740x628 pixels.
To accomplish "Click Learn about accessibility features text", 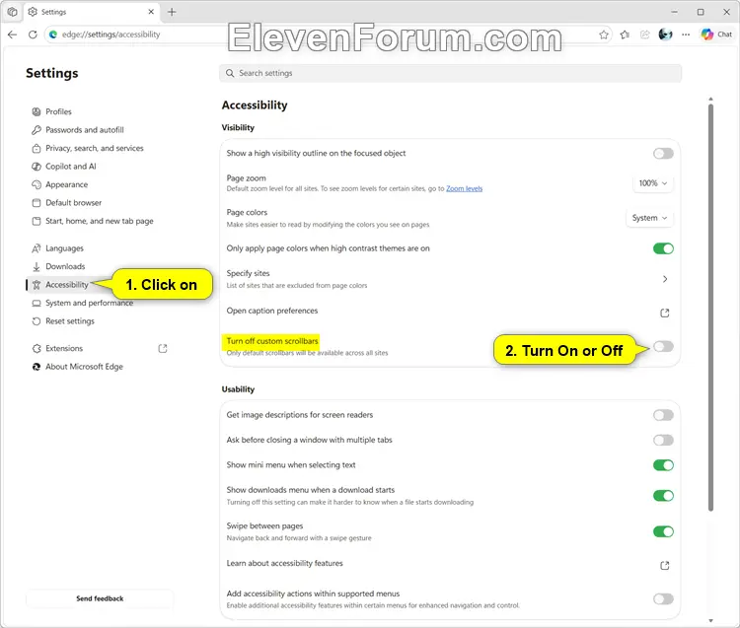I will coord(284,563).
